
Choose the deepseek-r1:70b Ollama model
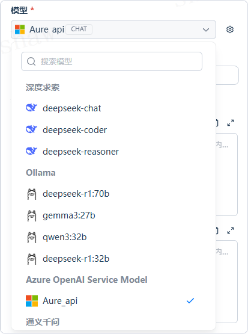coord(113,194)
